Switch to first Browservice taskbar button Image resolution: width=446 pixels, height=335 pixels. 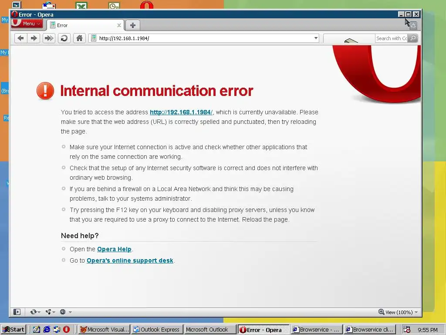(316, 330)
